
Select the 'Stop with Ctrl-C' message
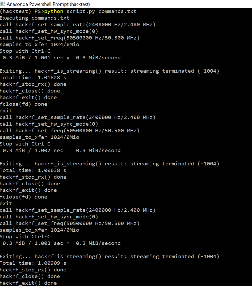tap(25, 51)
